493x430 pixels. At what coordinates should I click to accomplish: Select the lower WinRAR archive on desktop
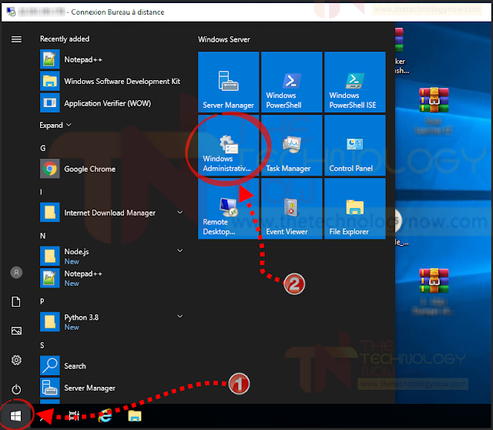(x=434, y=281)
